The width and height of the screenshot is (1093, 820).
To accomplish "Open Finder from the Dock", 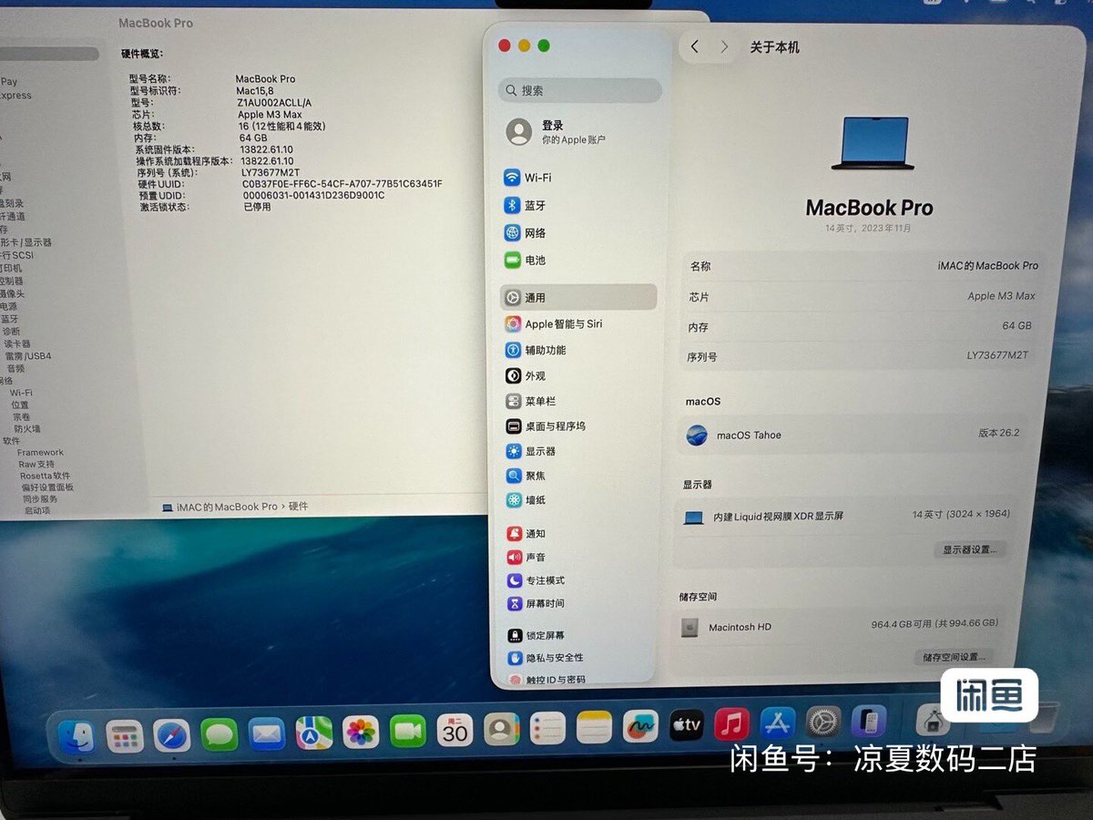I will pyautogui.click(x=77, y=736).
